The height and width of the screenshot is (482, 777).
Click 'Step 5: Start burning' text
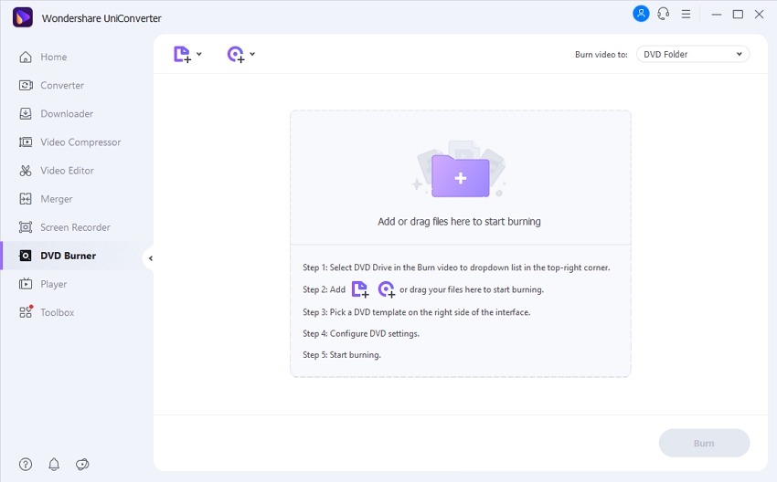coord(342,355)
